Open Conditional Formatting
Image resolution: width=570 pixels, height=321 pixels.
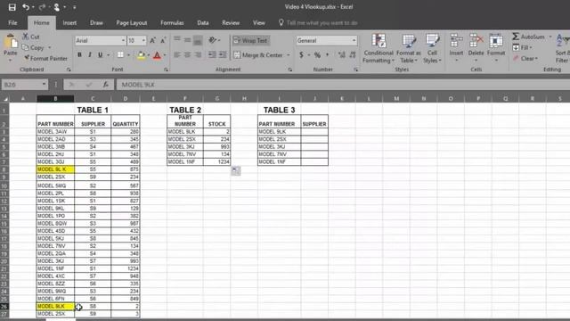click(379, 47)
